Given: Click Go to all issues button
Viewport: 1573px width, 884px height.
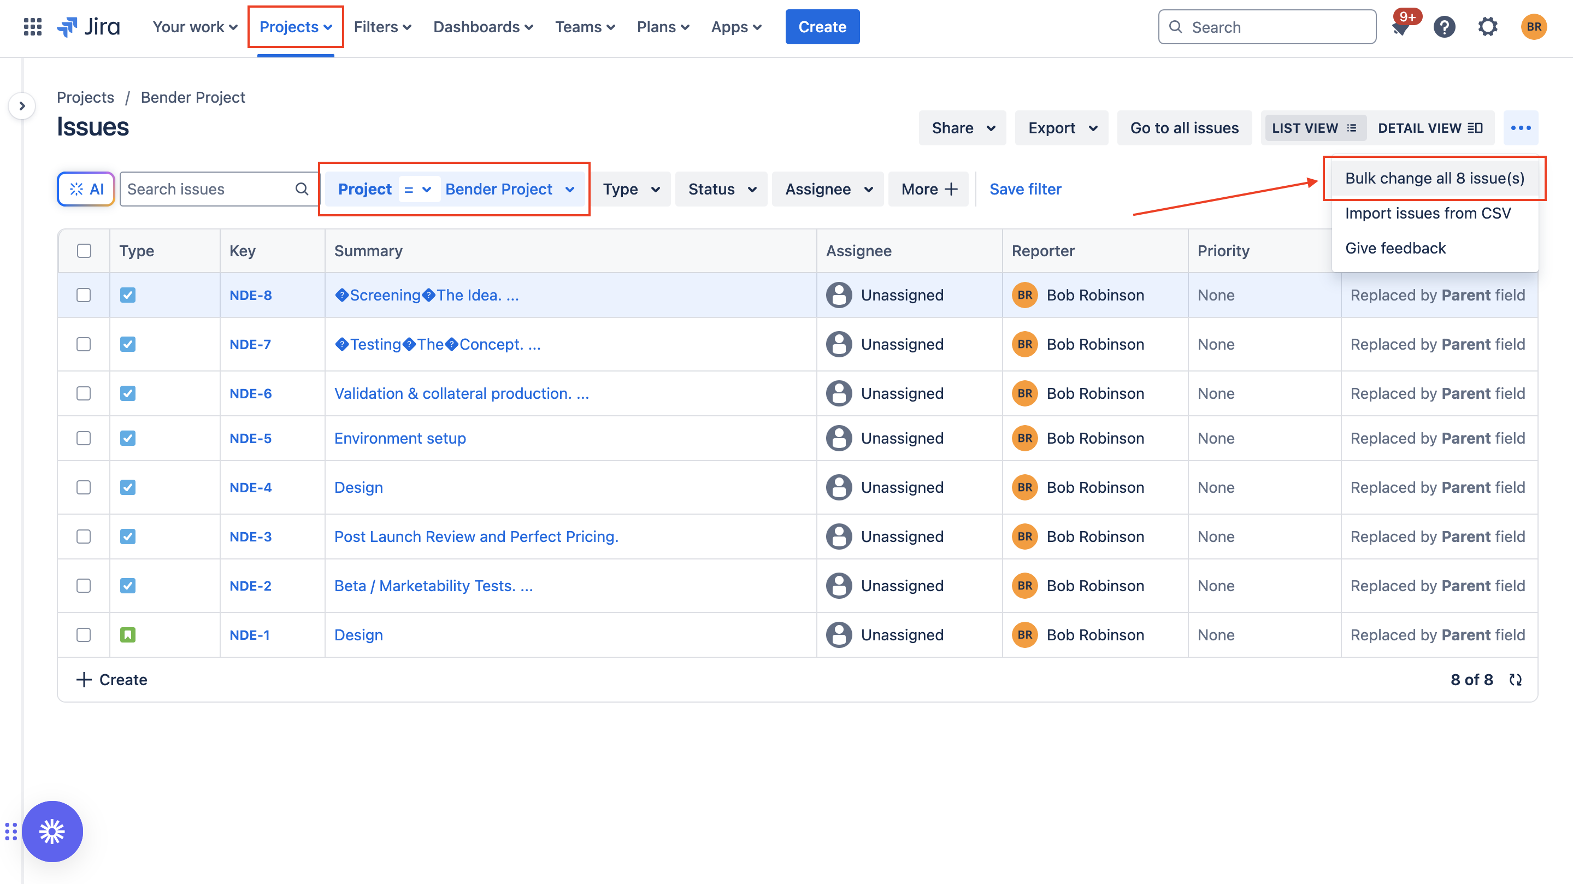Looking at the screenshot, I should pyautogui.click(x=1185, y=128).
